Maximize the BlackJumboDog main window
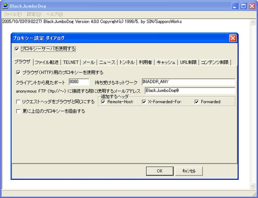Viewport: 258px width, 198px height. [244, 6]
